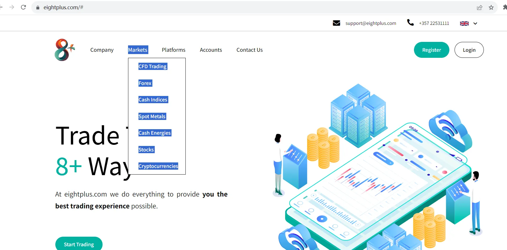Reload the page with the refresh icon
Viewport: 507px width, 250px height.
click(23, 7)
